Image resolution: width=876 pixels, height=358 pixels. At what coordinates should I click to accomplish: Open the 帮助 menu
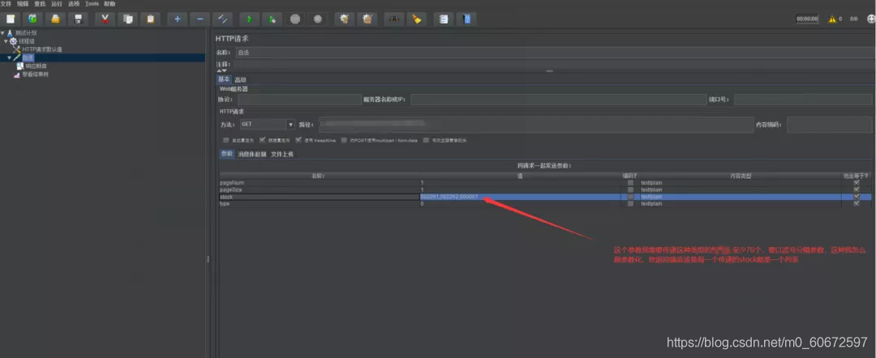click(109, 3)
